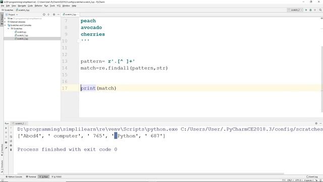Select the External Libraries tree label
This screenshot has height=182, width=323.
pos(18,22)
